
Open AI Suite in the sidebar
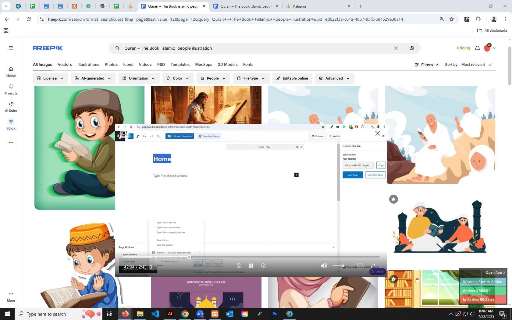11,107
